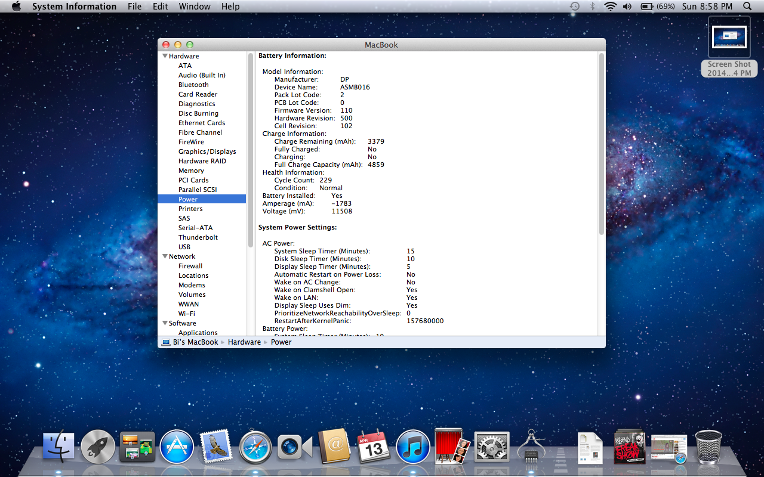
Task: Click the Screen Shot file on desktop
Action: 729,47
